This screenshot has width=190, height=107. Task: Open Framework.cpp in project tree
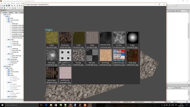tap(14, 61)
